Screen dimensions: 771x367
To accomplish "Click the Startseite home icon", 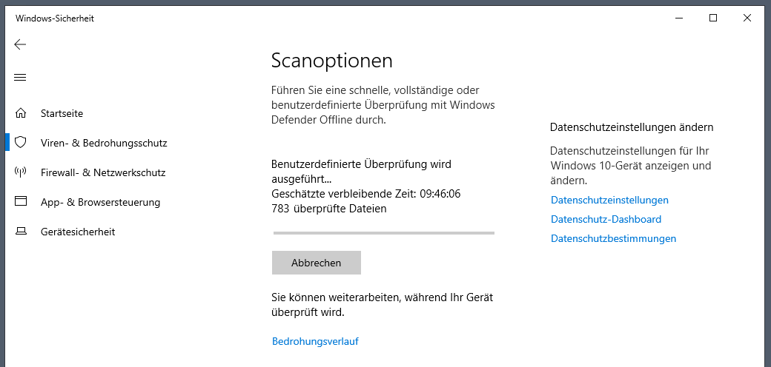I will pos(21,113).
